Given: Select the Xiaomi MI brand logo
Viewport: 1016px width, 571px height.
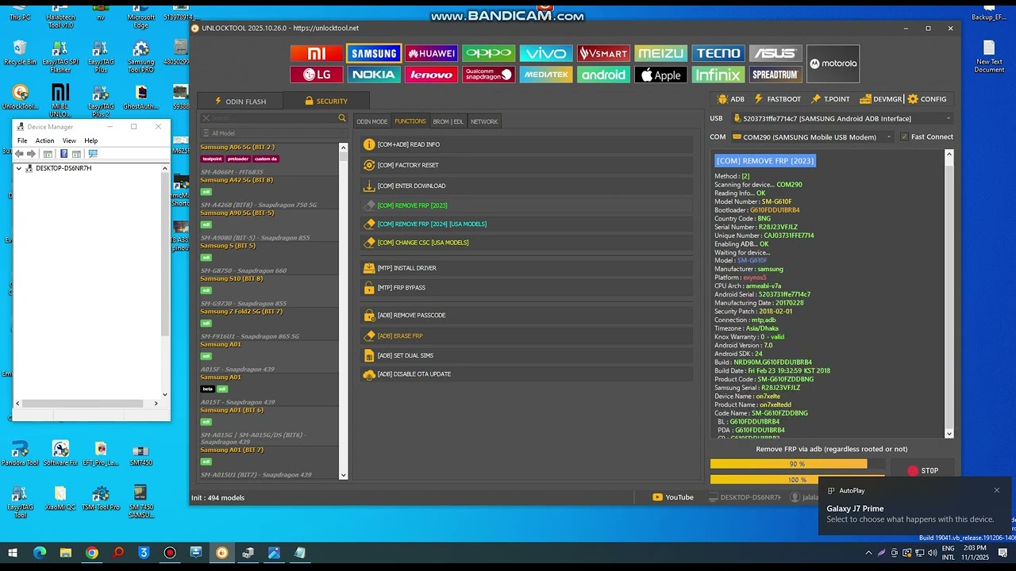Looking at the screenshot, I should click(317, 53).
